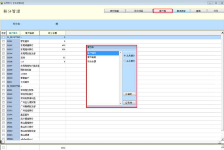224x150 pixels.
Task: Pick 积分余额 in the sort field list
Action: pyautogui.click(x=92, y=61)
